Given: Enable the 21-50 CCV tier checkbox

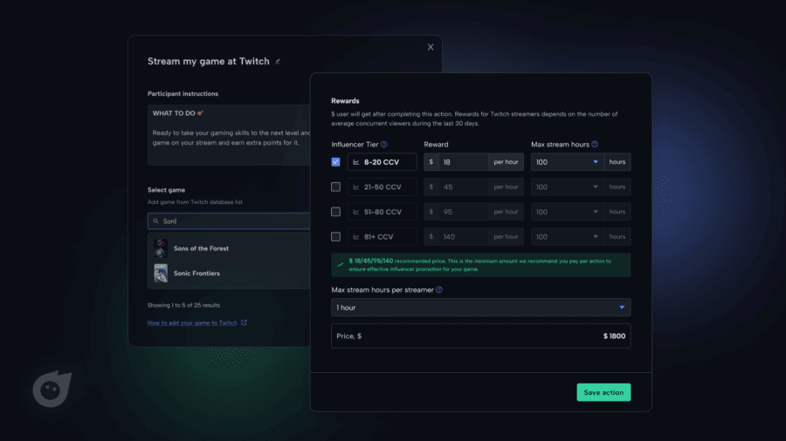Looking at the screenshot, I should (x=336, y=187).
